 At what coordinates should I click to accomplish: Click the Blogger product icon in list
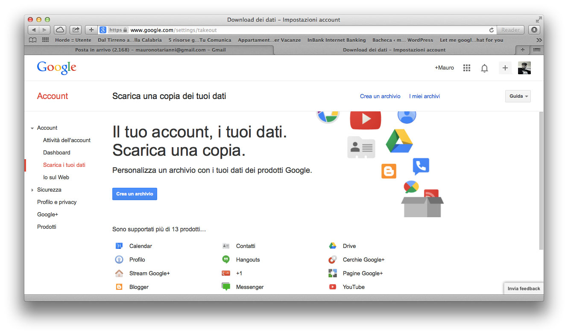pos(119,287)
